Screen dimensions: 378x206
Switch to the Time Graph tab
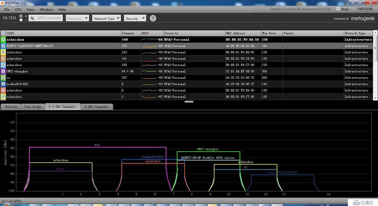[33, 107]
